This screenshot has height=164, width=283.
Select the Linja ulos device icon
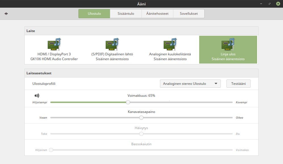point(228,44)
